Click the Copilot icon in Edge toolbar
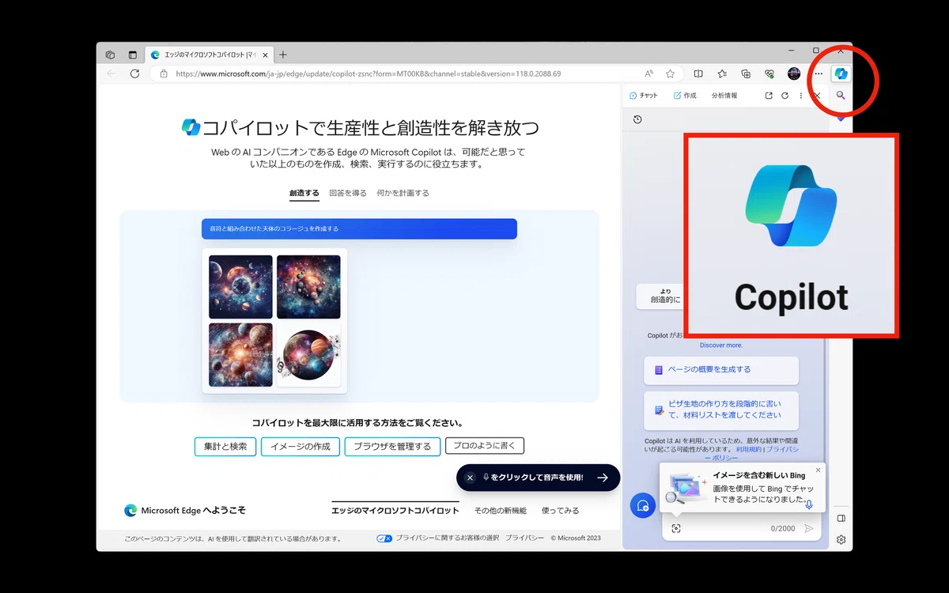 point(841,74)
